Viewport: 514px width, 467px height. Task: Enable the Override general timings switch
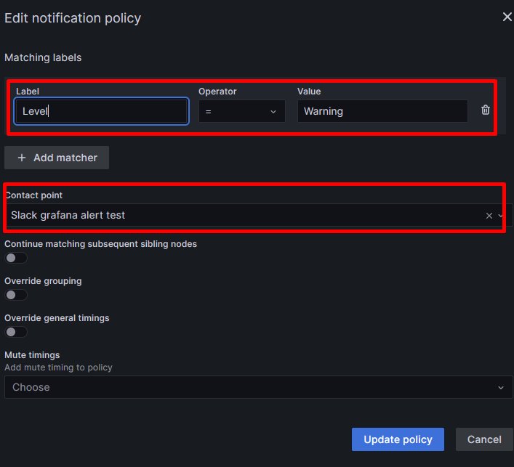pos(16,332)
